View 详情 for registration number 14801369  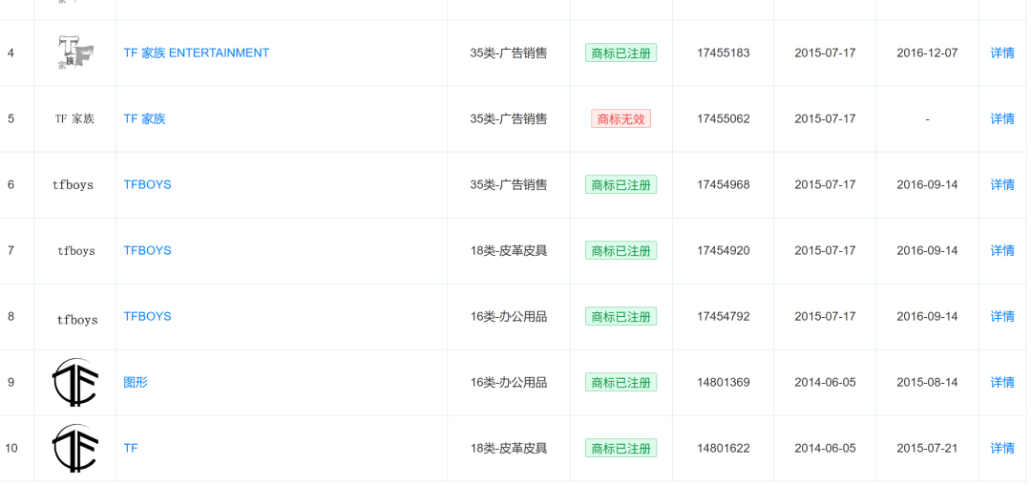coord(1002,382)
